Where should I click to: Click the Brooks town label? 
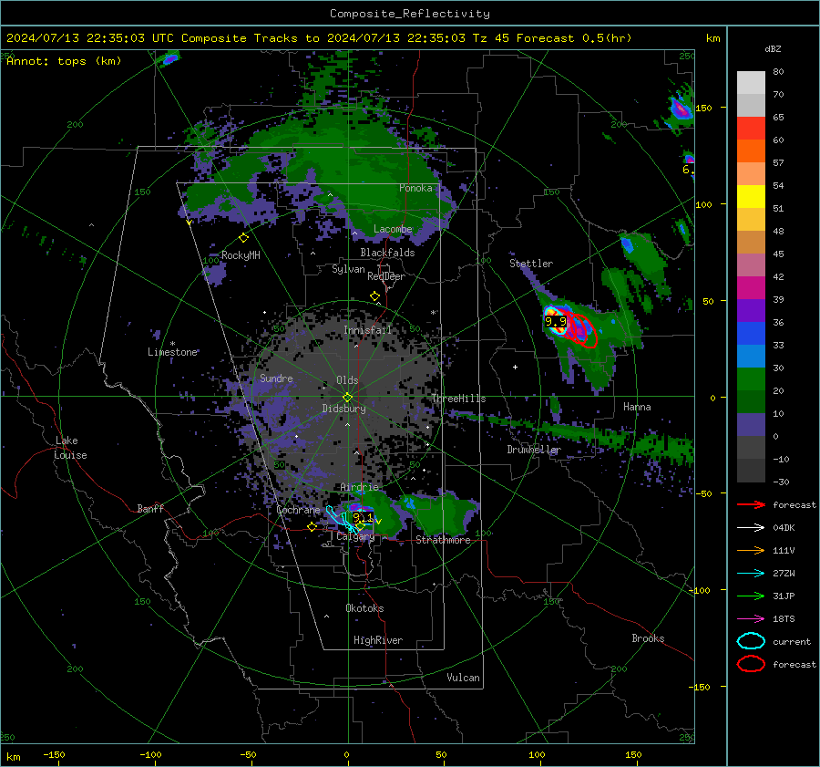(648, 638)
